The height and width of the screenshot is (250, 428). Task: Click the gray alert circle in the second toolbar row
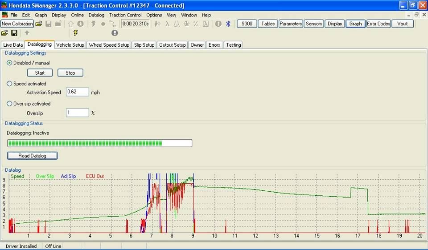click(115, 33)
